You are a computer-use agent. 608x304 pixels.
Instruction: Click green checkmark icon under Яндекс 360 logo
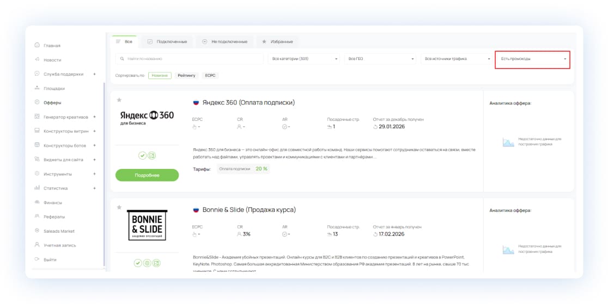142,156
